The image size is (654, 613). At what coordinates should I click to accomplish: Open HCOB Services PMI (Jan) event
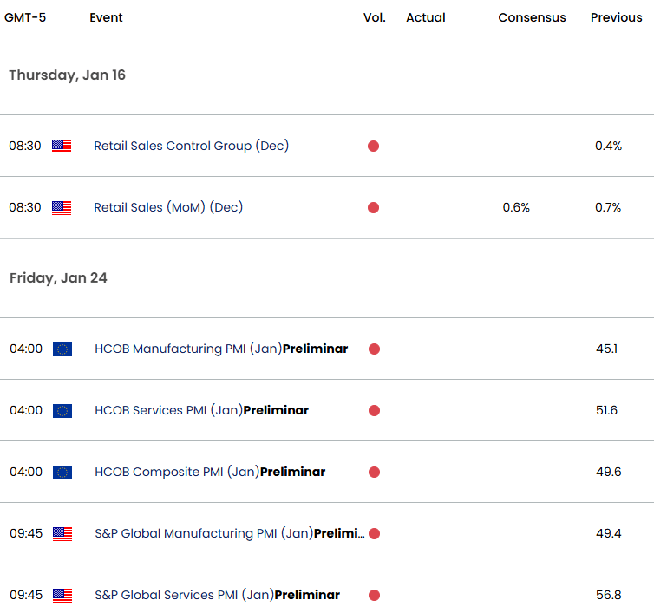[x=201, y=410]
